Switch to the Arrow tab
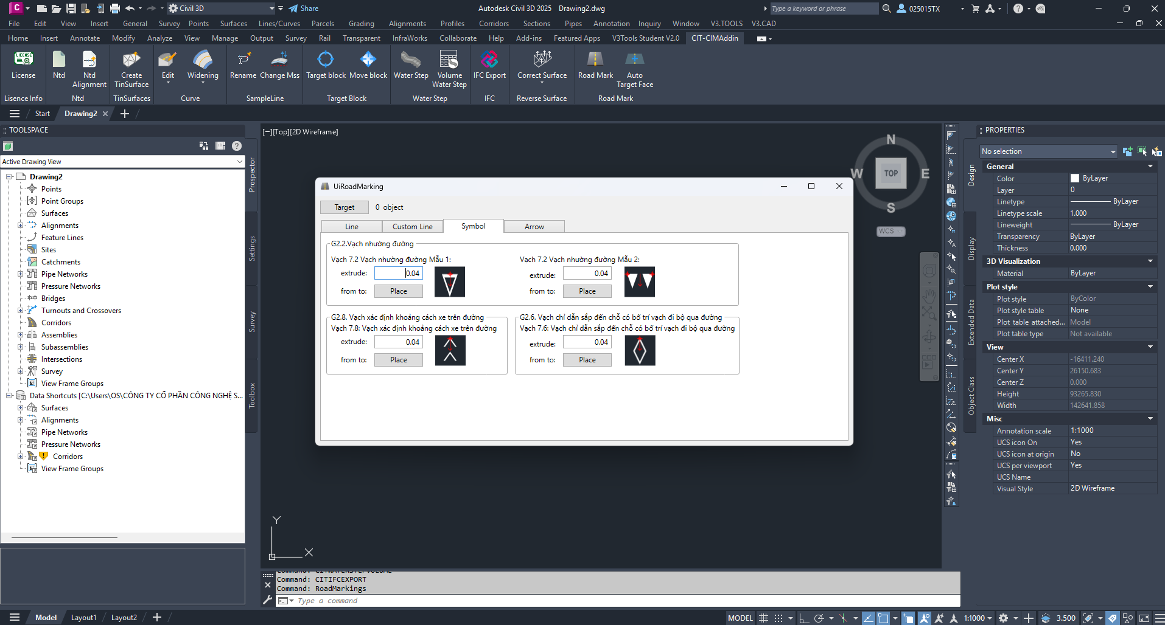The width and height of the screenshot is (1165, 625). pos(534,227)
